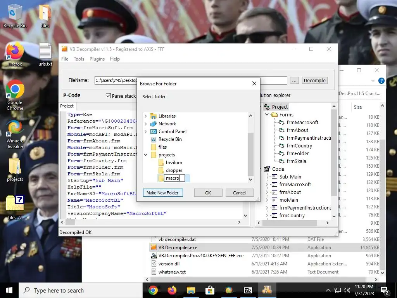Image resolution: width=397 pixels, height=298 pixels.
Task: Open Microsoft Store from taskbar
Action: 210,290
